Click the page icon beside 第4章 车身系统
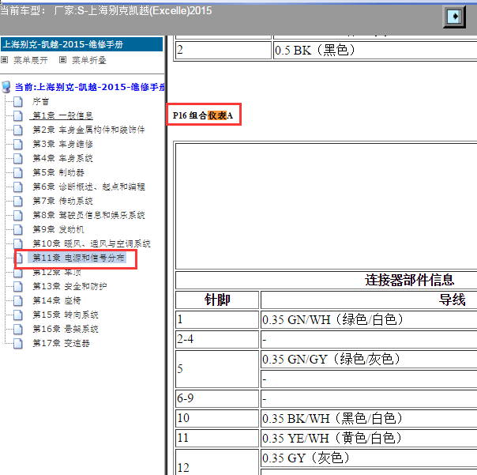This screenshot has height=475, width=477. (x=18, y=158)
